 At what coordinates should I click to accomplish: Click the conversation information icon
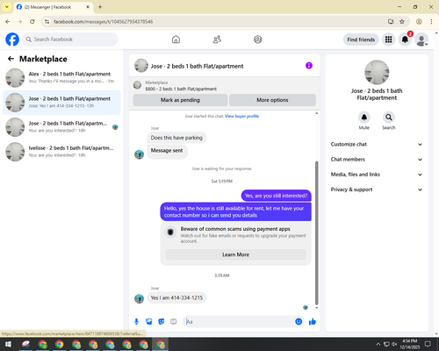click(x=309, y=66)
